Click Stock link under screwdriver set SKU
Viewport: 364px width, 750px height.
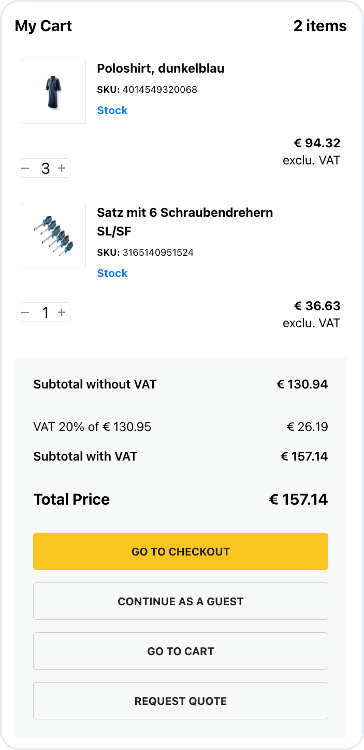click(112, 273)
